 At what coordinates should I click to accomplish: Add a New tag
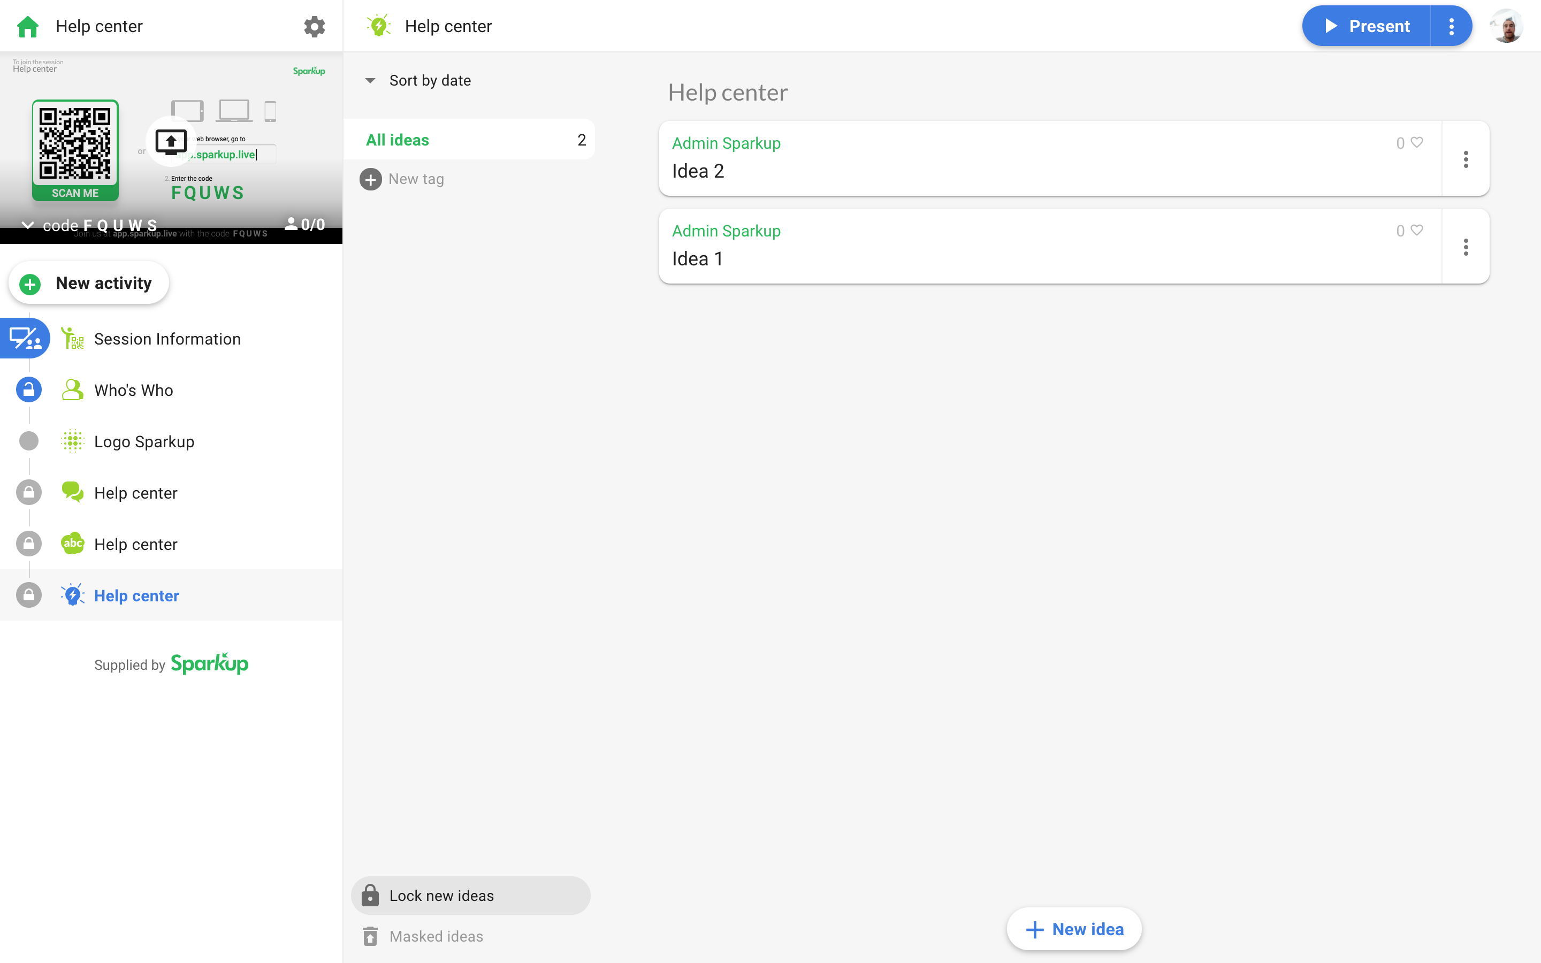[x=402, y=179]
